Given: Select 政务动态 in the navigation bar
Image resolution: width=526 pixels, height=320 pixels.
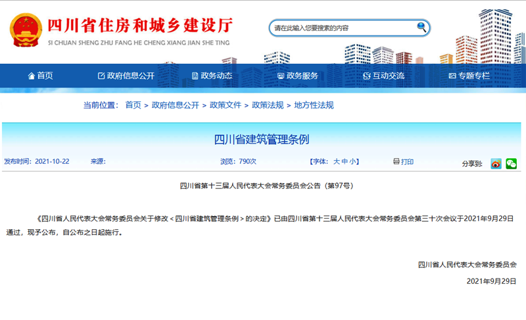Looking at the screenshot, I should tap(211, 76).
